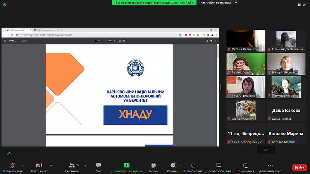
Task: Unmute microphone with Включить звук
Action: coord(12,167)
